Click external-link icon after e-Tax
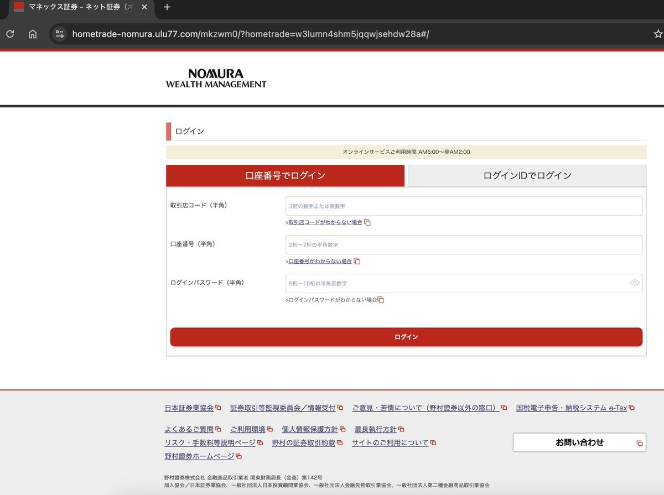Screen dimensions: 664x495 coord(631,408)
